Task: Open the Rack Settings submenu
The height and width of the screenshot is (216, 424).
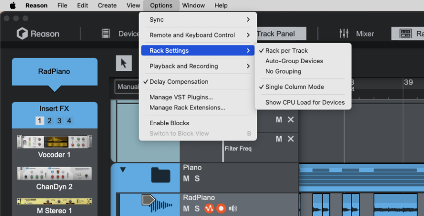Action: [x=198, y=51]
